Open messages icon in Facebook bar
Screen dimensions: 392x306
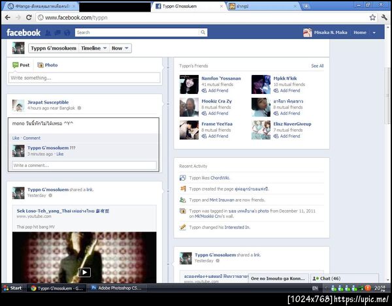point(57,33)
